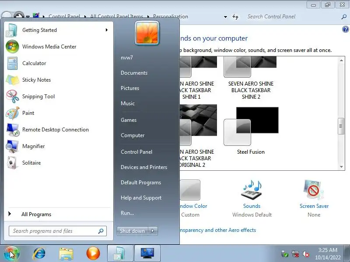Click All Control Panel Items breadcrumb
The width and height of the screenshot is (350, 262).
point(116,17)
